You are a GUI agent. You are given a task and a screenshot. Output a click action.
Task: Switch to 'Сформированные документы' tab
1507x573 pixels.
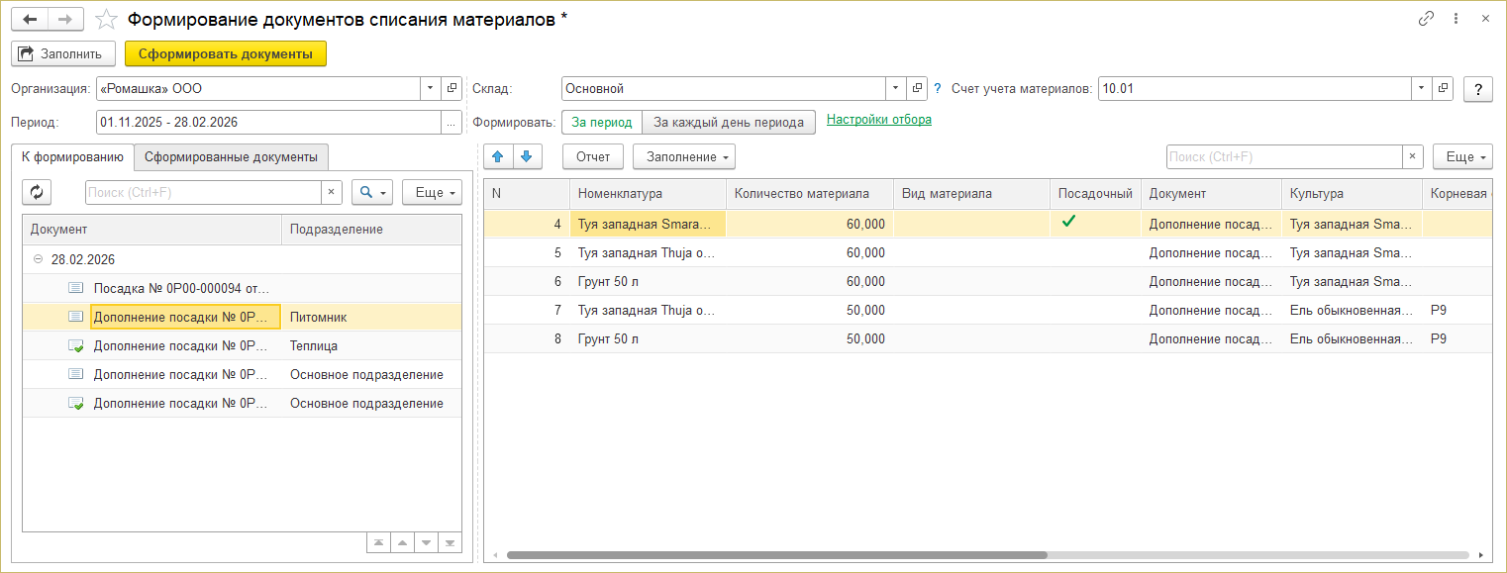pyautogui.click(x=231, y=156)
